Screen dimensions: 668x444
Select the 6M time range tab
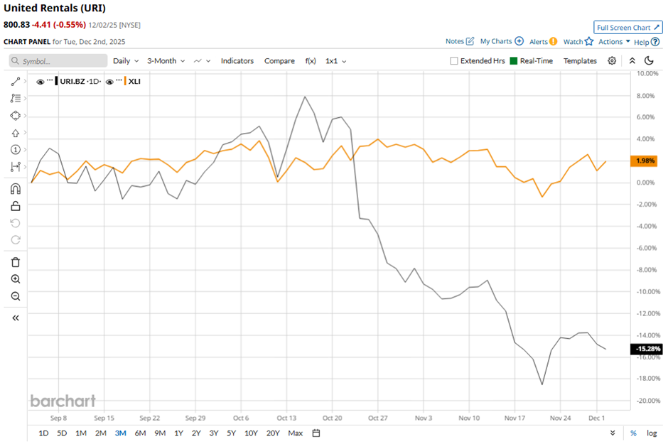tap(140, 433)
